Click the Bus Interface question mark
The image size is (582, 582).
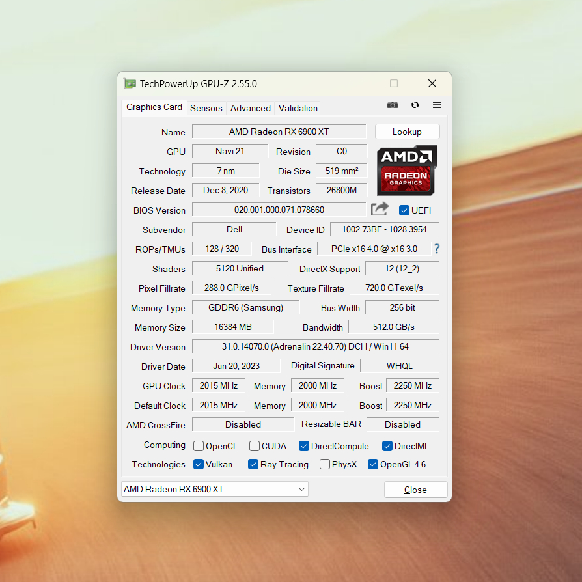[437, 249]
